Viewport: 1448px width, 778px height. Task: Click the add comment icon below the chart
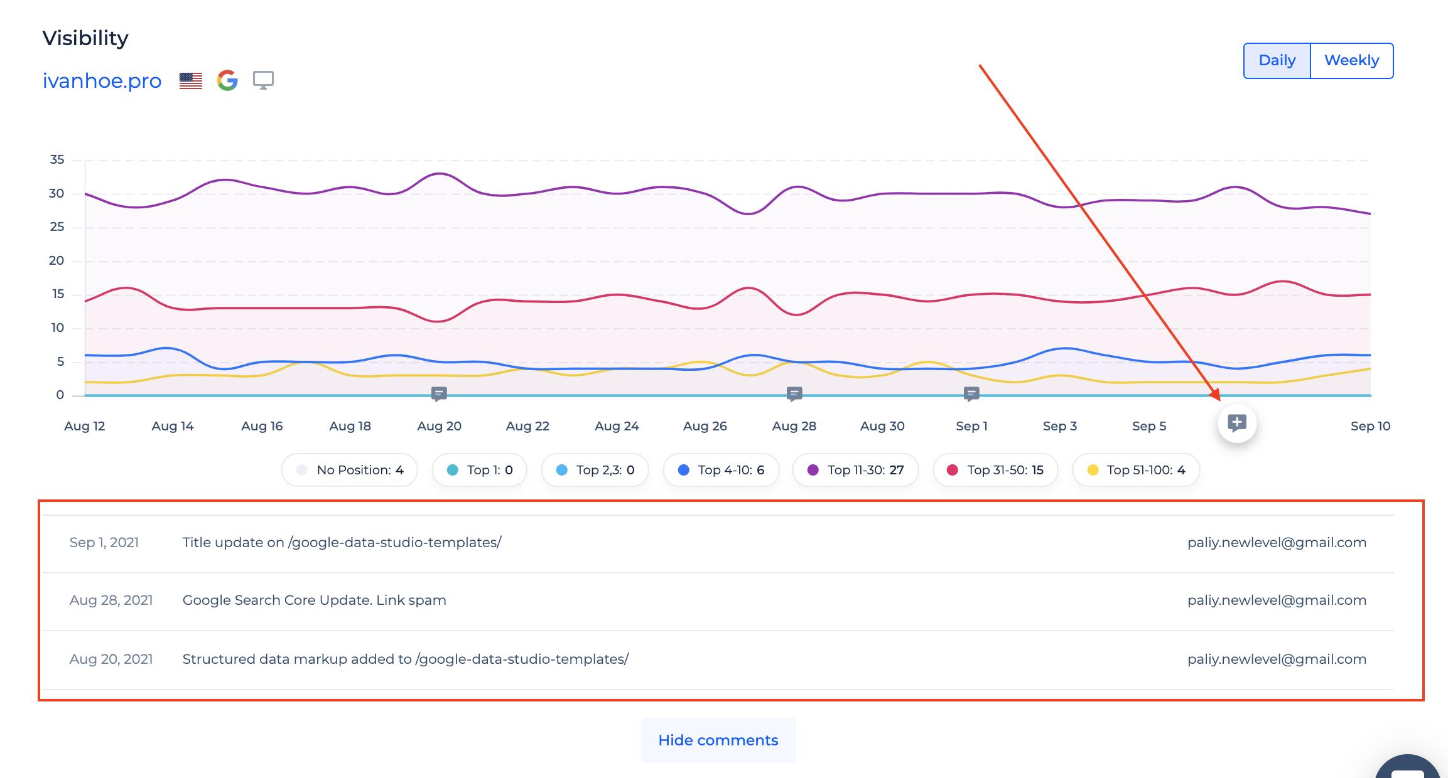[x=1236, y=424]
